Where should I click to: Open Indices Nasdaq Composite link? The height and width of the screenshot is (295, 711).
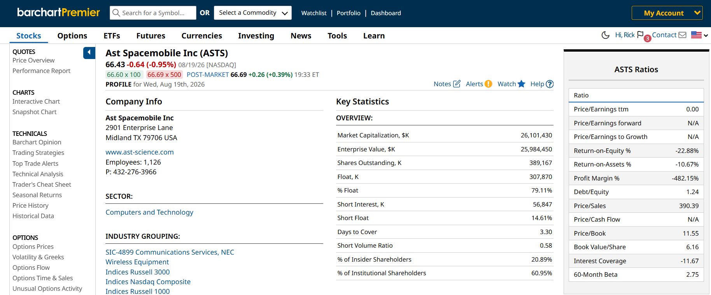[x=148, y=282]
